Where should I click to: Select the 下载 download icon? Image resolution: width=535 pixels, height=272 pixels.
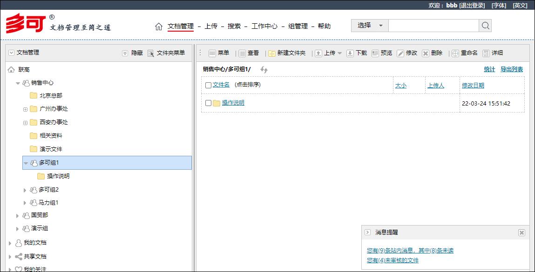[x=349, y=53]
